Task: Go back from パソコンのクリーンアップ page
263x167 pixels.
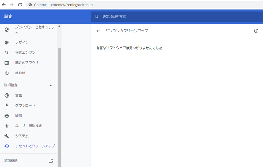Action: (x=98, y=31)
